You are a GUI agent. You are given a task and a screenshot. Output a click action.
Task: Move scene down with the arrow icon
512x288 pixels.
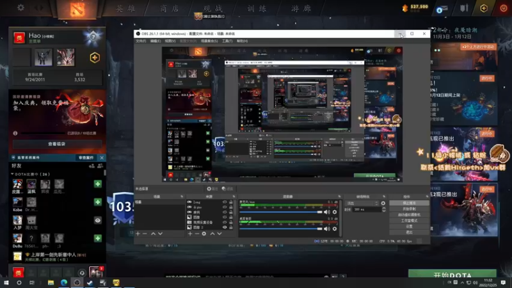pyautogui.click(x=160, y=234)
